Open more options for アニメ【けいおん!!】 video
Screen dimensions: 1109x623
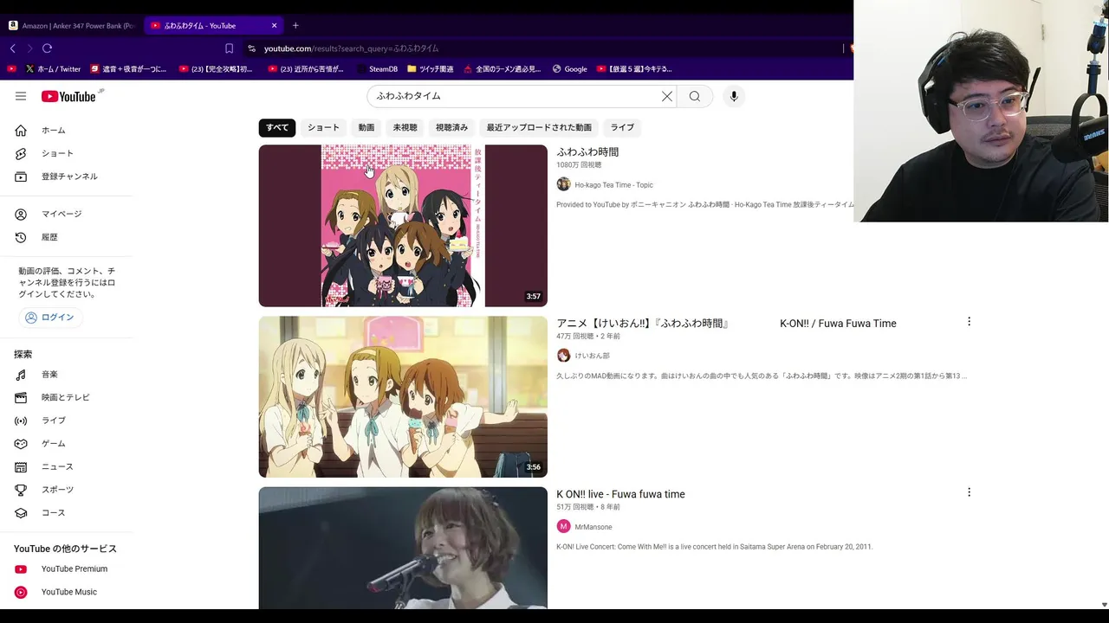click(969, 322)
